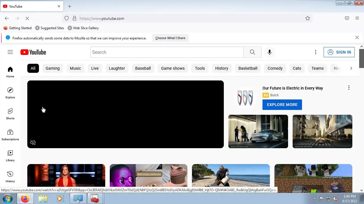Open the Buick city street thumbnail
364x204 pixels.
pyautogui.click(x=322, y=131)
